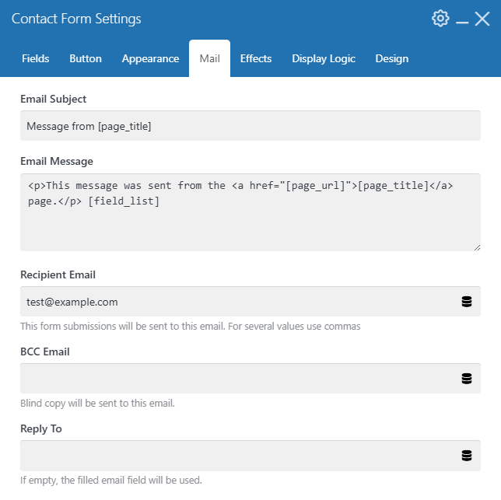Close the Contact Form Settings panel
501x500 pixels.
[482, 19]
